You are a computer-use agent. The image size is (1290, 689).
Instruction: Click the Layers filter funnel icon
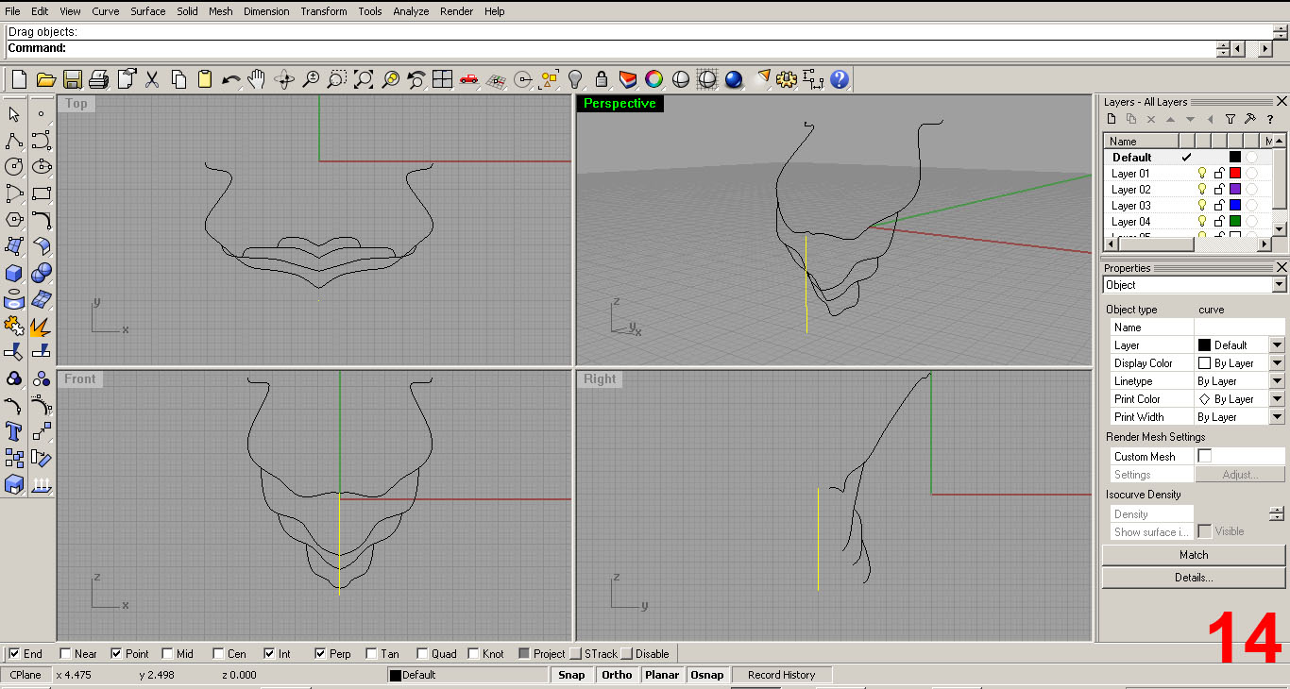(x=1230, y=119)
